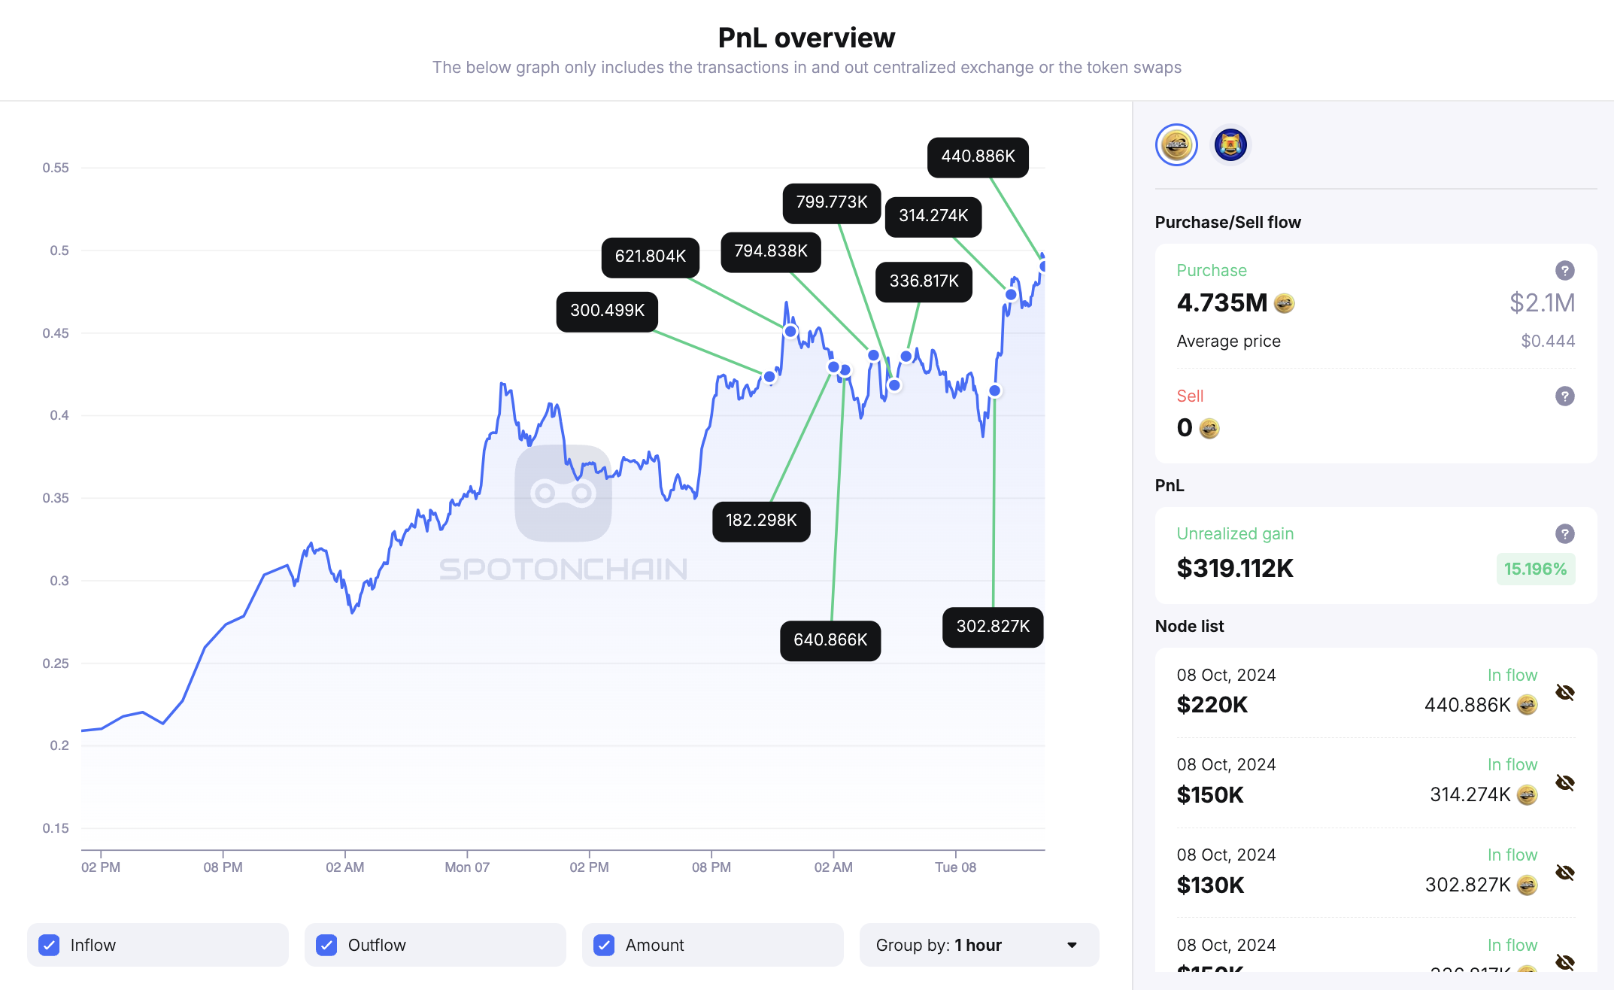This screenshot has height=990, width=1614.
Task: Select the 440.886K chart marker label
Action: [x=977, y=157]
